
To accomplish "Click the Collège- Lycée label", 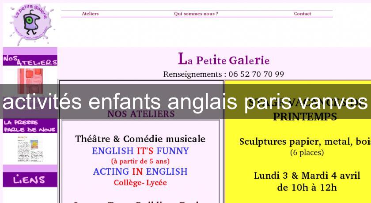I will (x=140, y=183).
